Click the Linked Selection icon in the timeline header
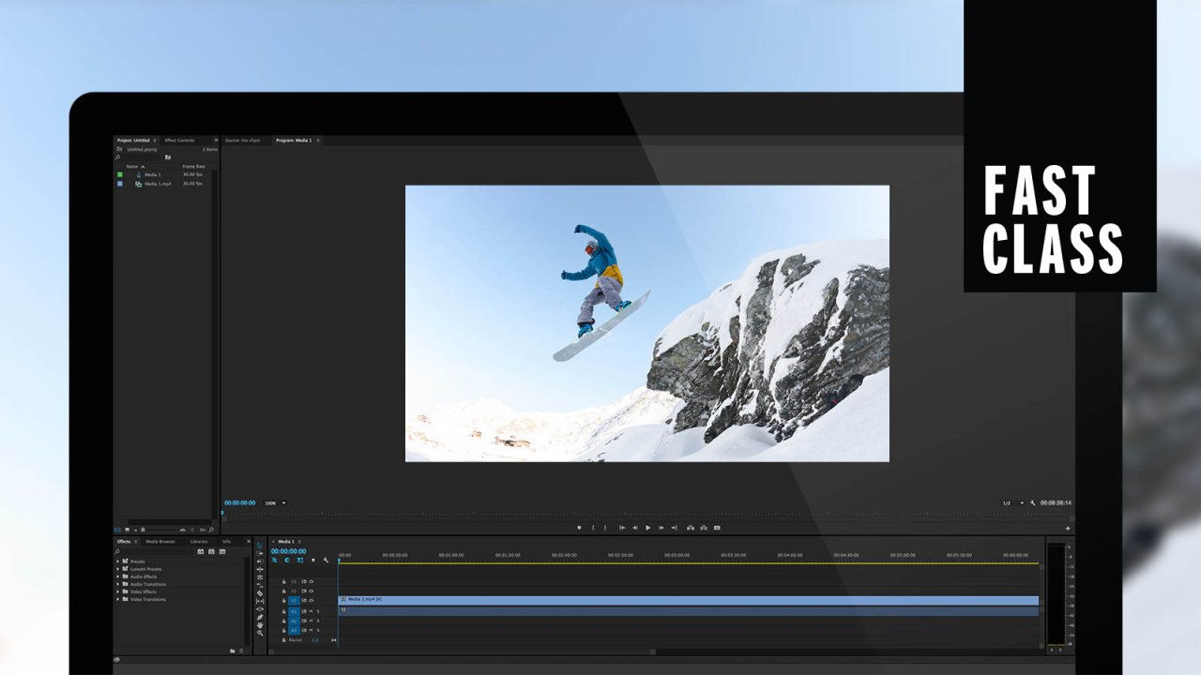The image size is (1201, 675). [x=287, y=561]
